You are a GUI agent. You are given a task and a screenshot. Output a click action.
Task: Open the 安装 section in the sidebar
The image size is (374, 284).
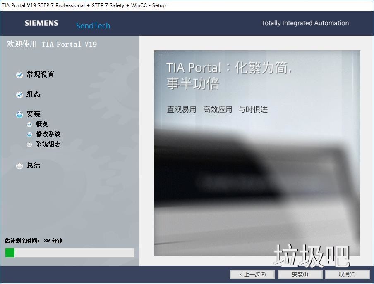coord(33,114)
